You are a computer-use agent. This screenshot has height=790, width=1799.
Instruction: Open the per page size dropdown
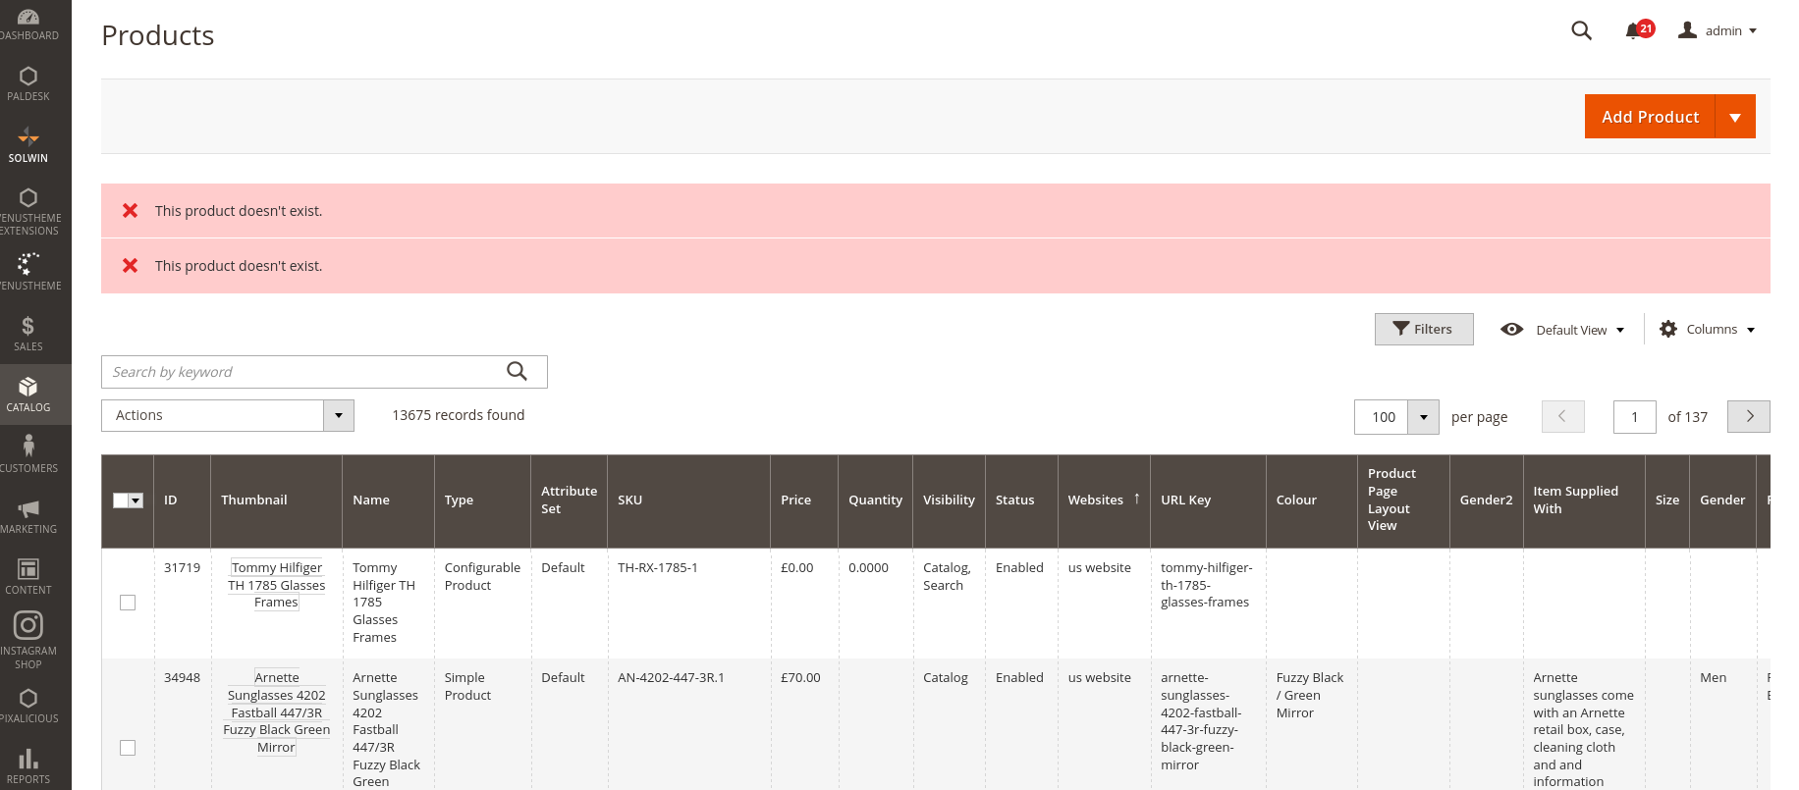tap(1423, 417)
